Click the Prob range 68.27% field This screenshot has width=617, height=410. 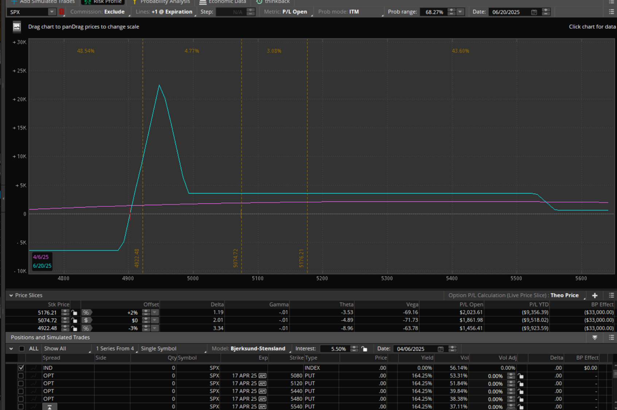pos(434,12)
